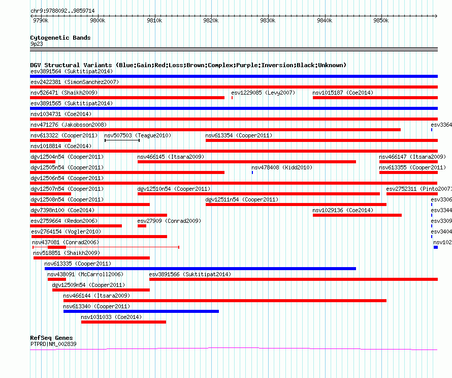Open dgv12507n54 (Cooper2011) variant

(67, 189)
